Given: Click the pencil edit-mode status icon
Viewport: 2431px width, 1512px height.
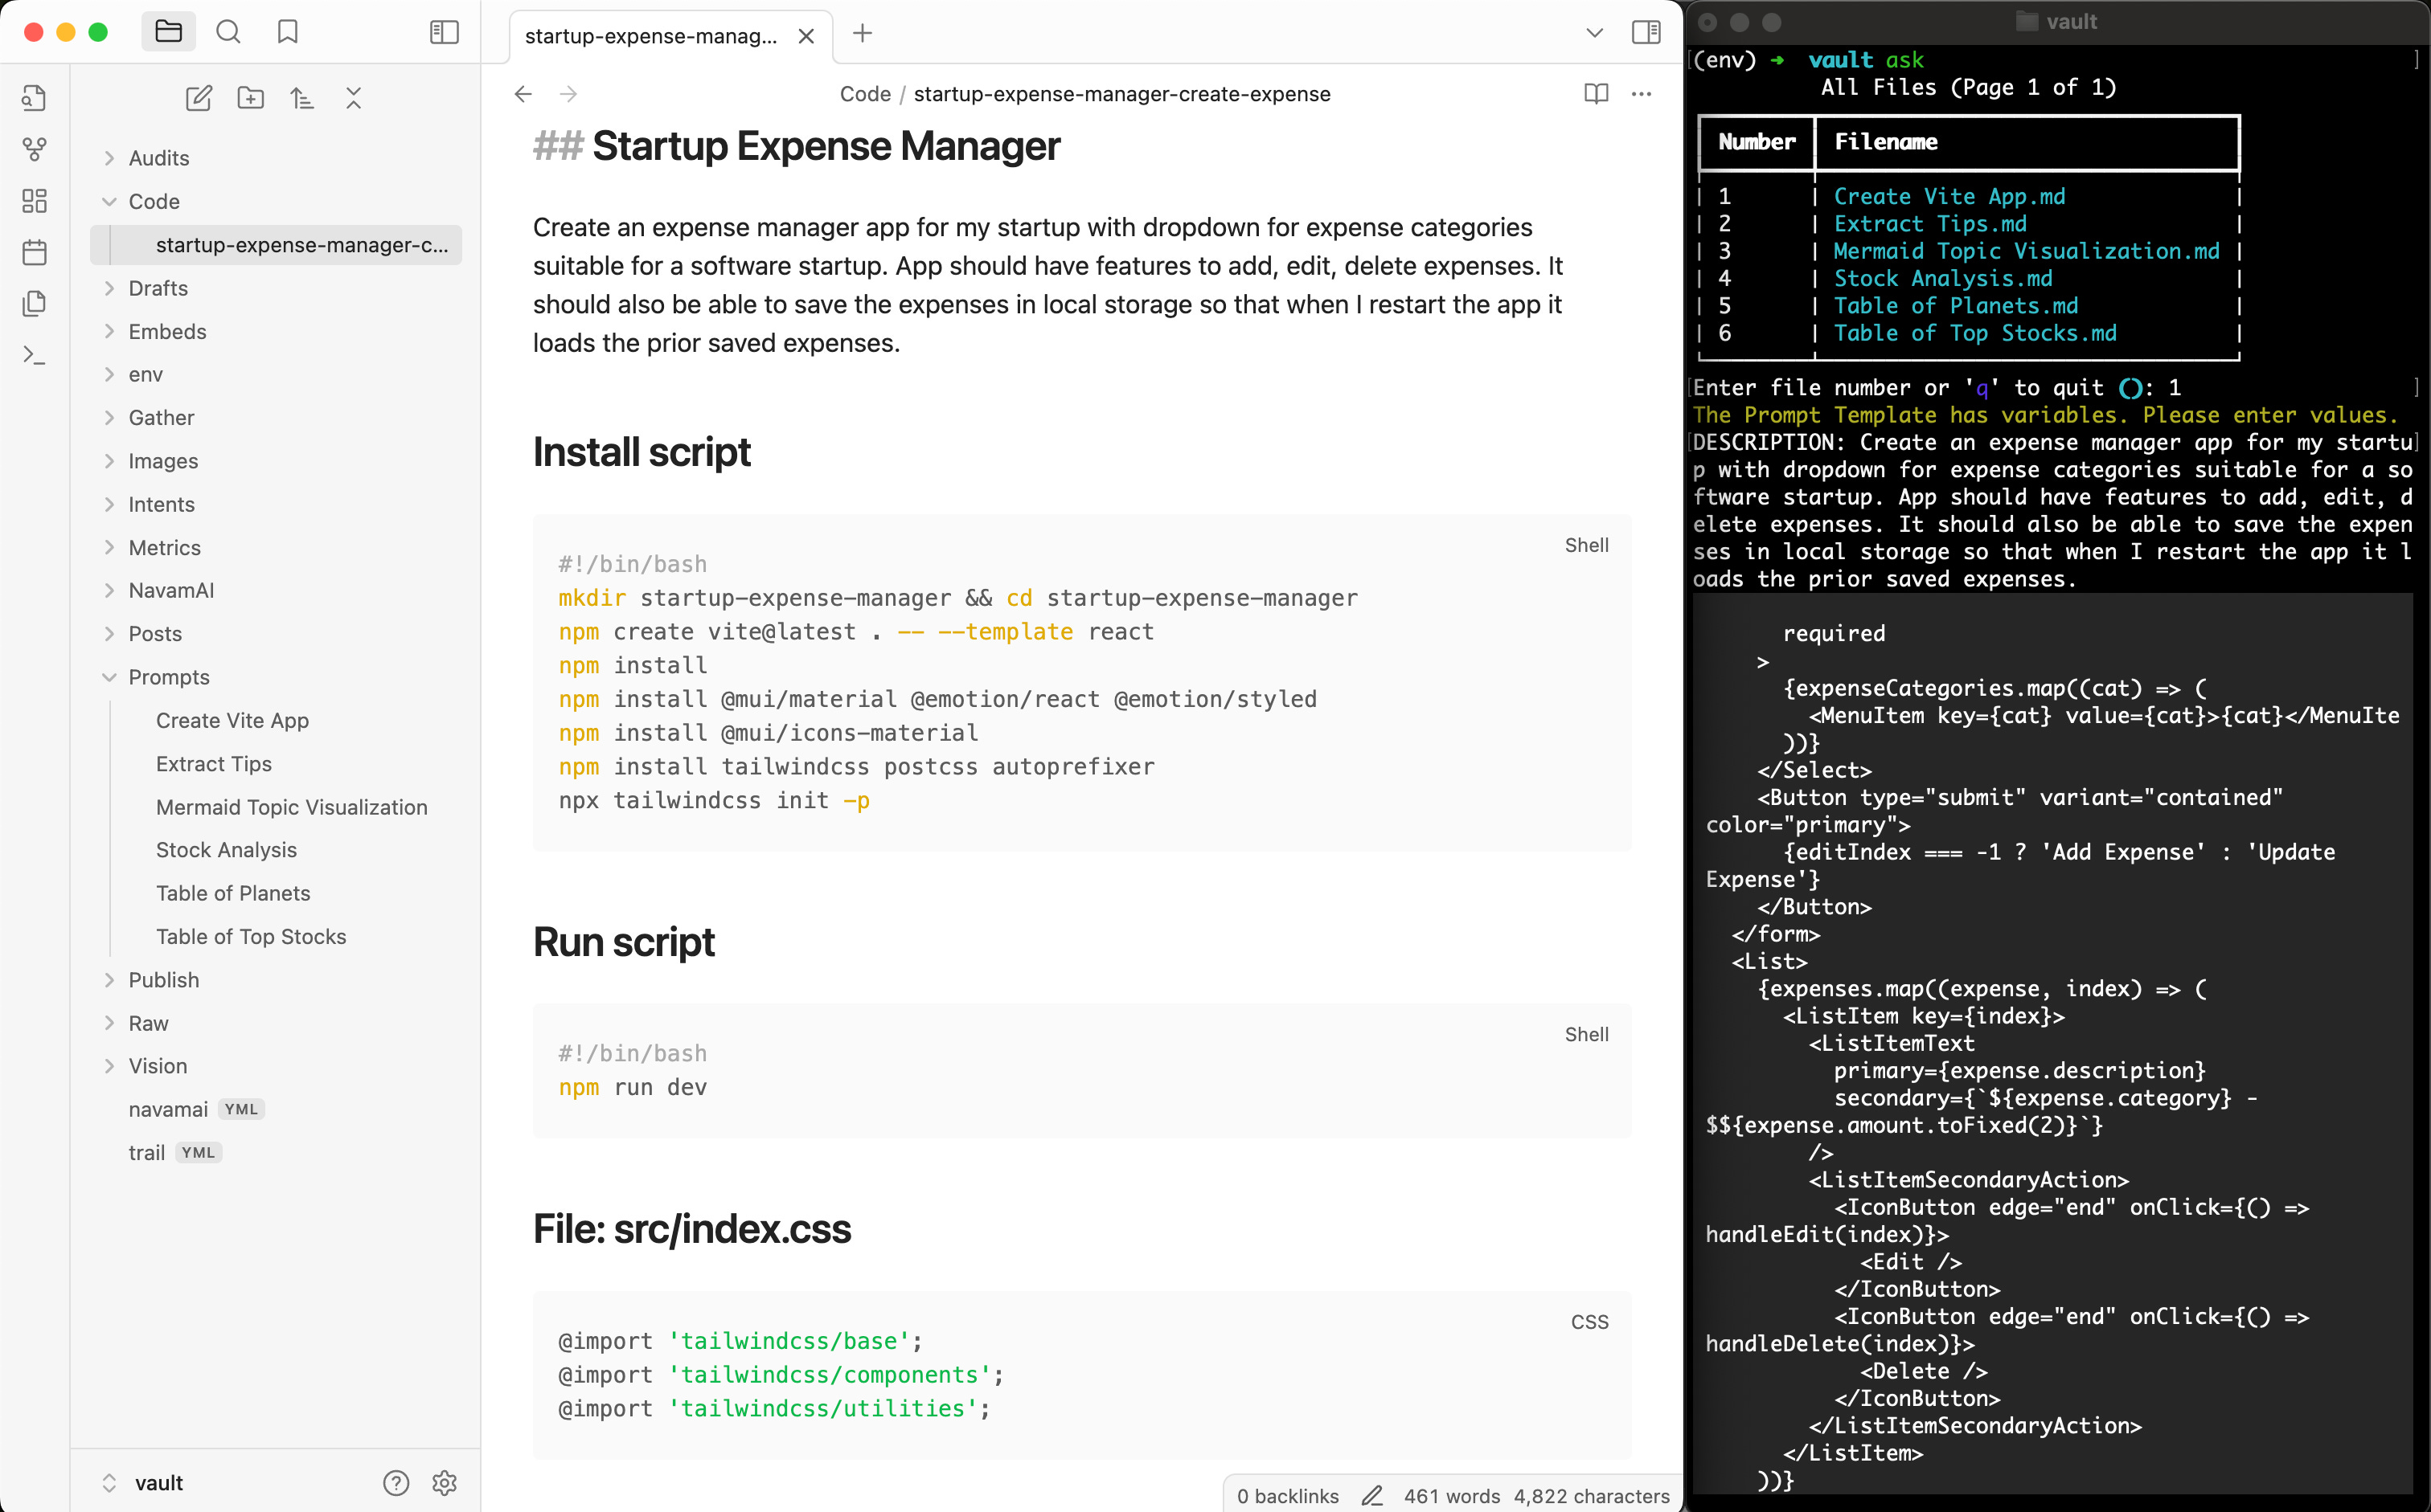Looking at the screenshot, I should [1371, 1495].
